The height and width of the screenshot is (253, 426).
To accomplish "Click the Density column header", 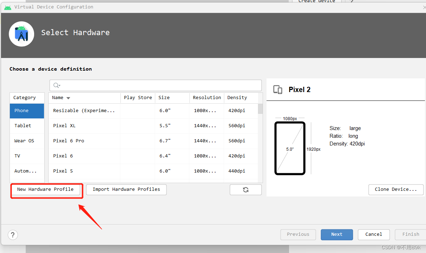I will click(241, 98).
